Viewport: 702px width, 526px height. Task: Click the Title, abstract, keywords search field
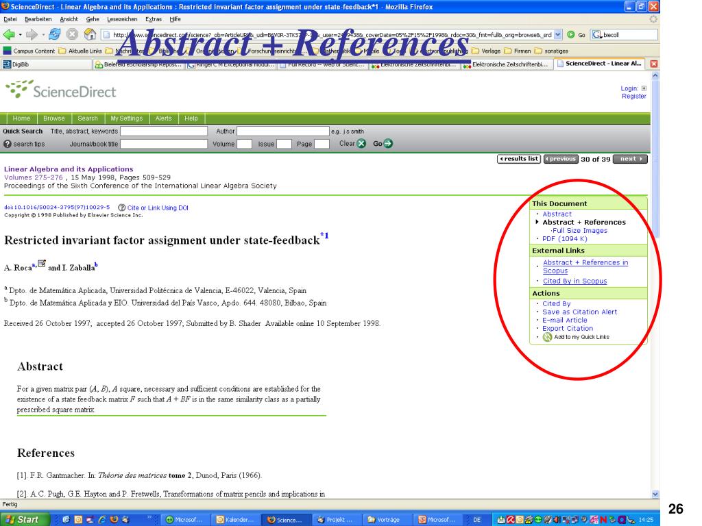(164, 131)
